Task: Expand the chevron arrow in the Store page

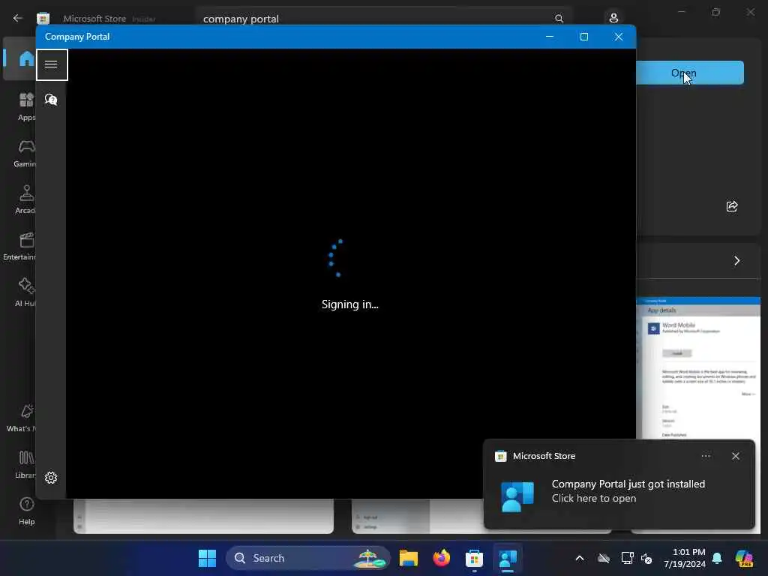Action: 736,260
